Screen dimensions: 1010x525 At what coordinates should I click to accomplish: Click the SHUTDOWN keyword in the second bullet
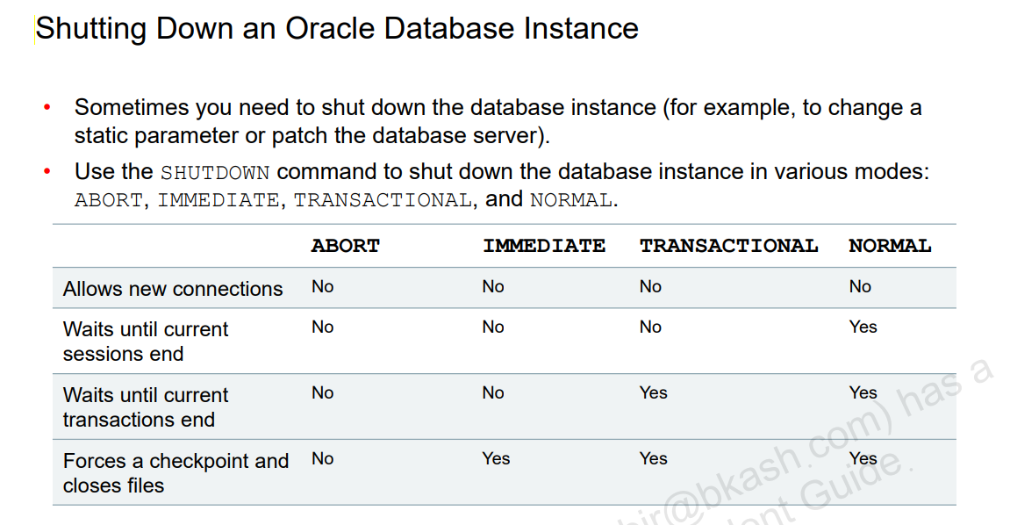tap(214, 173)
